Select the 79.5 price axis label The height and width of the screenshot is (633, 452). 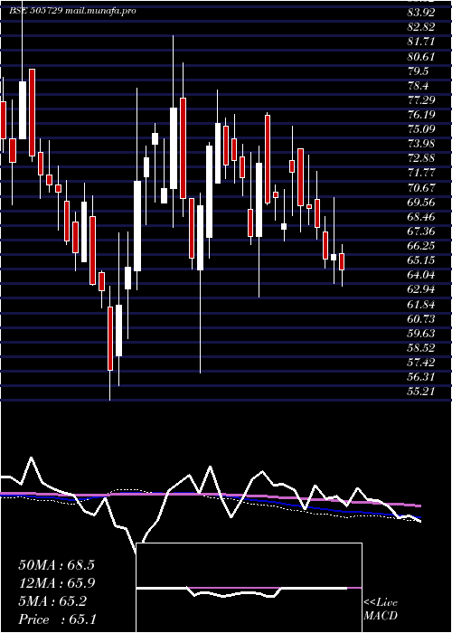[x=418, y=71]
